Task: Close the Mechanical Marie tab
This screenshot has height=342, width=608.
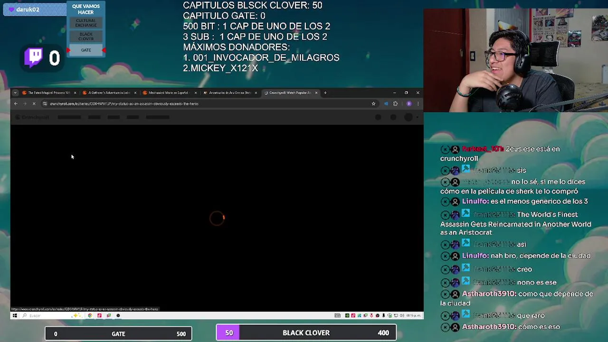Action: coord(195,93)
